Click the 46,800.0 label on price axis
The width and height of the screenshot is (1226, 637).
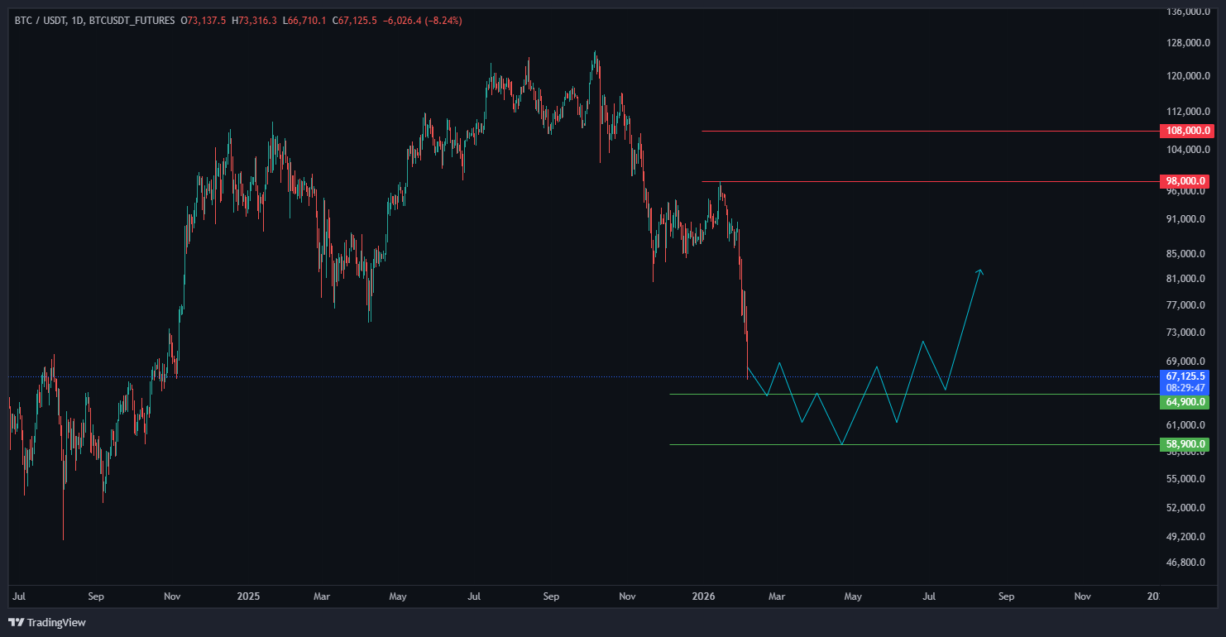(x=1188, y=563)
